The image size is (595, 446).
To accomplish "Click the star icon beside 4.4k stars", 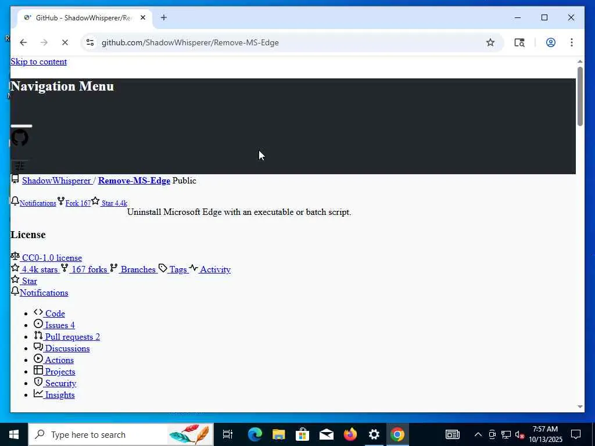I will [15, 268].
